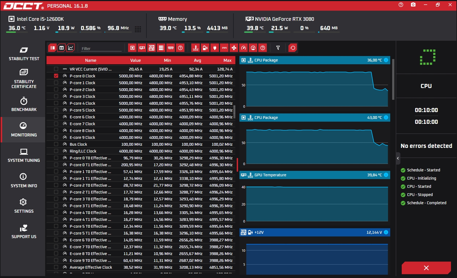Image resolution: width=457 pixels, height=278 pixels.
Task: Toggle GPU sensors filter icon
Action: [x=142, y=48]
